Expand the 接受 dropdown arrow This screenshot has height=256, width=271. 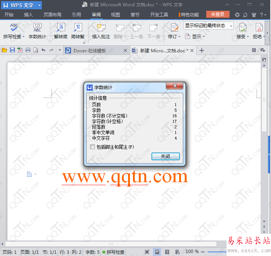coord(248,37)
